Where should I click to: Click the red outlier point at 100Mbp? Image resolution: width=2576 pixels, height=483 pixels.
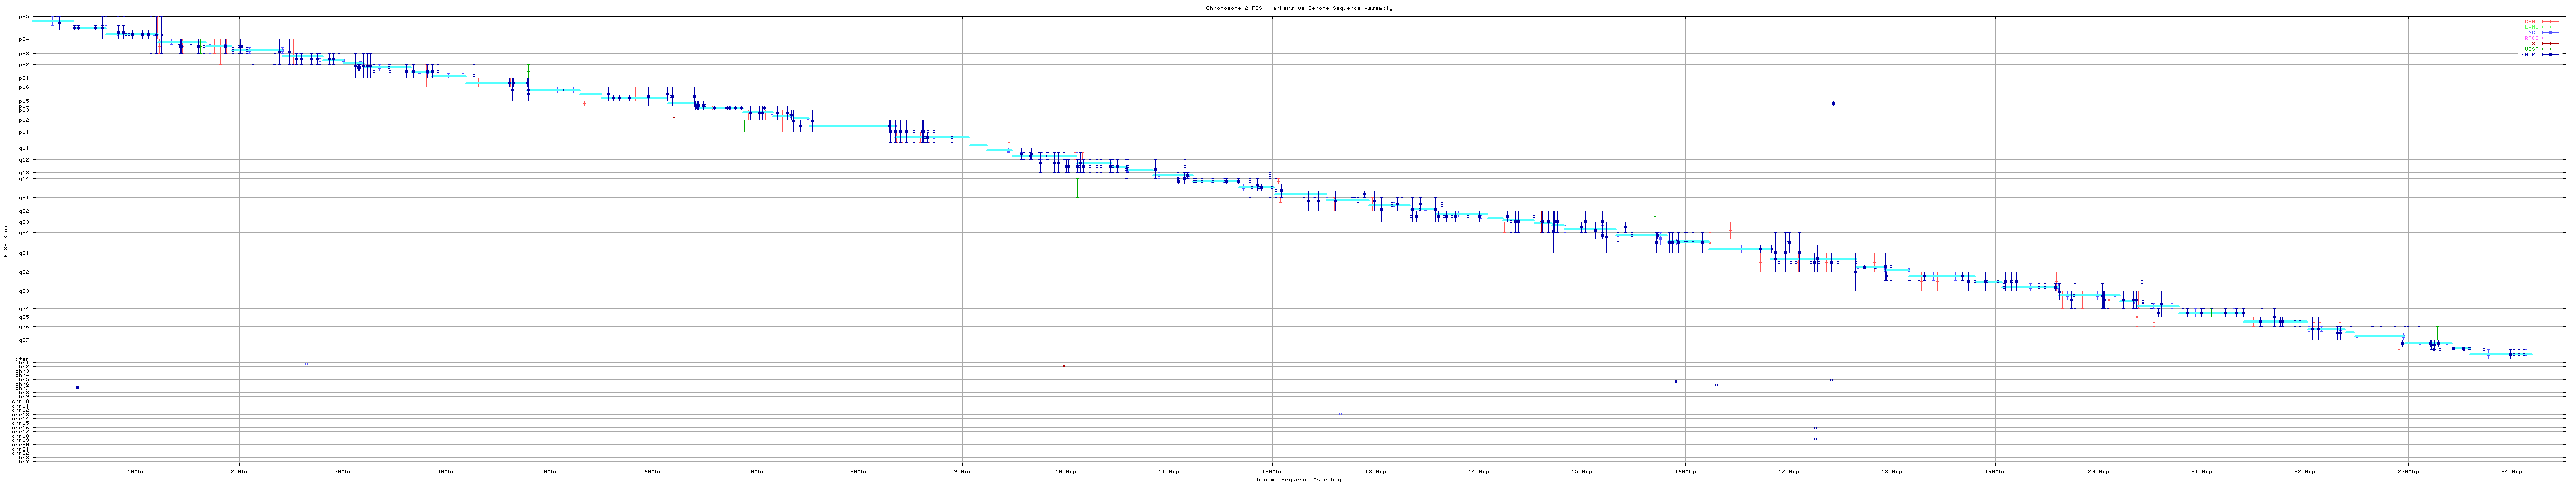(x=1063, y=366)
